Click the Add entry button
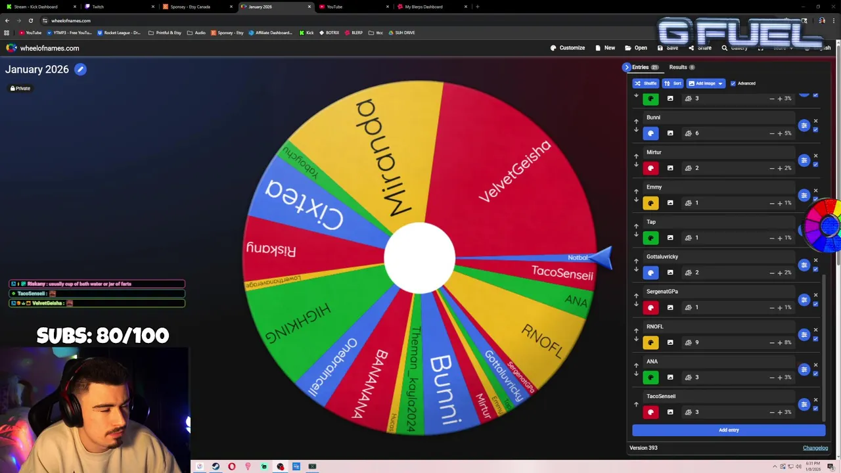The width and height of the screenshot is (841, 473). tap(729, 430)
